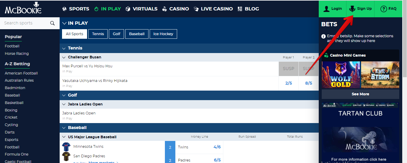
Task: Open the IN PLAY menu item
Action: (111, 9)
